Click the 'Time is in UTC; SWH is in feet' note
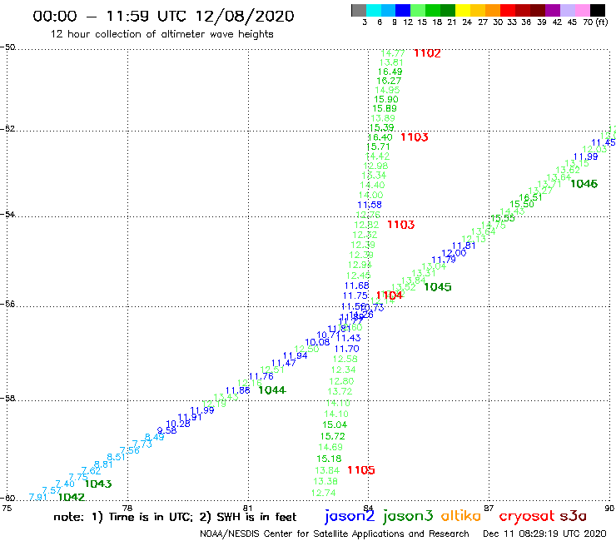The image size is (616, 541). [x=175, y=517]
